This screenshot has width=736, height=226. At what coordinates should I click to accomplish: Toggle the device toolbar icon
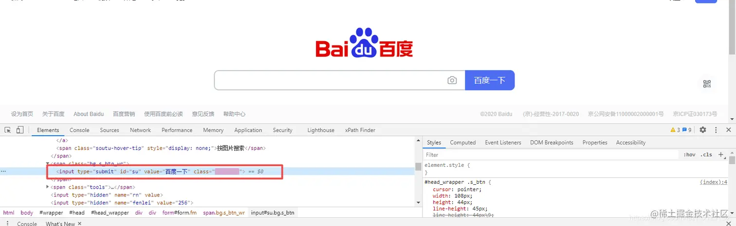click(20, 130)
